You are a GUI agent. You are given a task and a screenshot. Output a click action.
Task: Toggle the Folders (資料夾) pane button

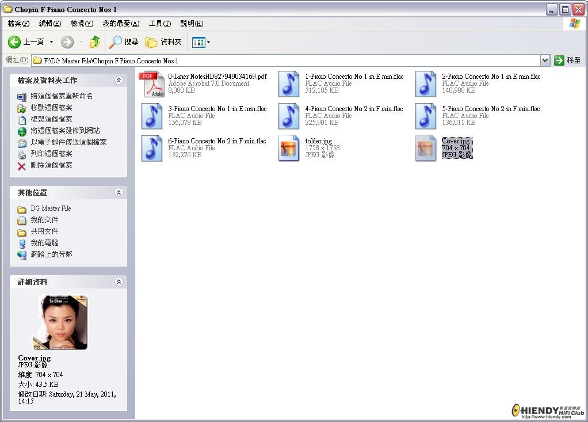(x=164, y=42)
